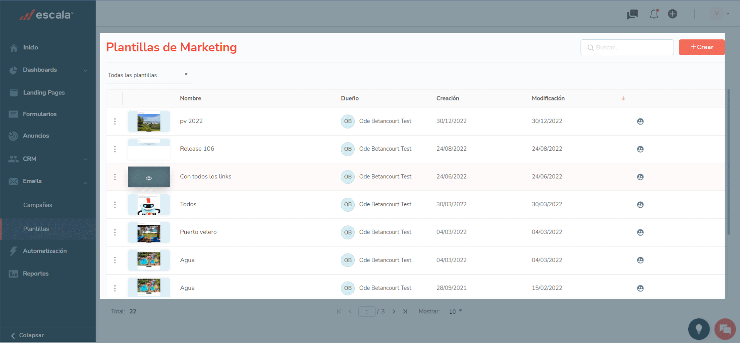Viewport: 740px width, 343px height.
Task: Sort by Modificación column header
Action: point(548,98)
